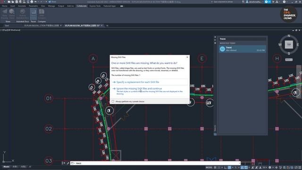Viewport: 302px width, 170px height.
Task: Click the DWG Compare ribbon icon
Action: 42,14
